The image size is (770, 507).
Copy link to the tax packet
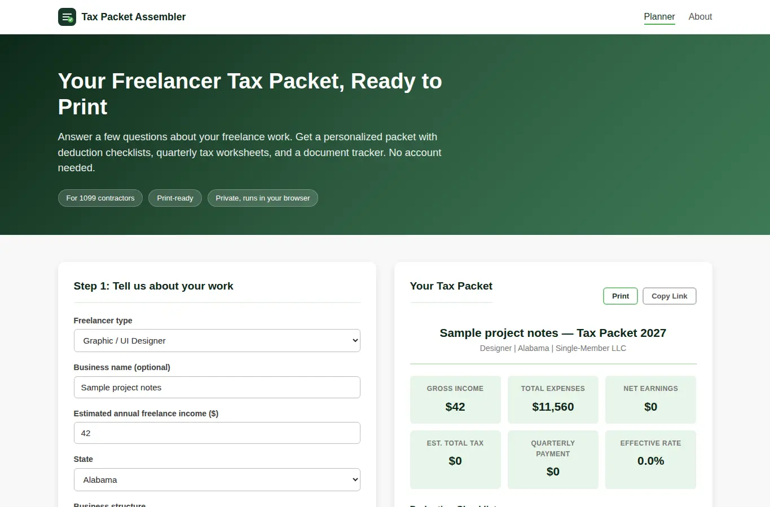pyautogui.click(x=670, y=296)
